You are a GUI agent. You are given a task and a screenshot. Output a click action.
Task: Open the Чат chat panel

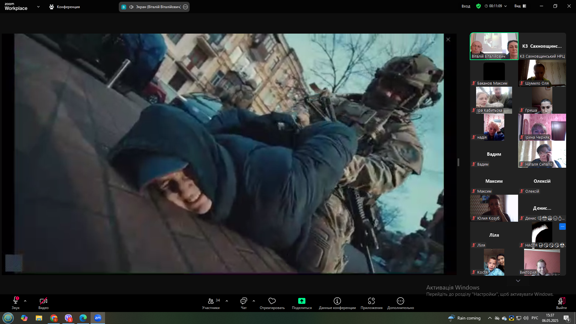pos(244,303)
